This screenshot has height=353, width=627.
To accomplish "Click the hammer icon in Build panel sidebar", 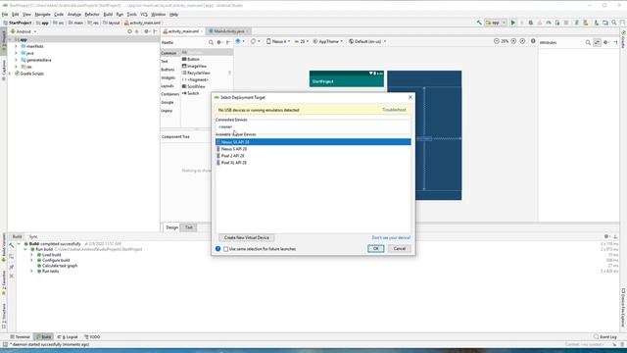I will pos(12,245).
